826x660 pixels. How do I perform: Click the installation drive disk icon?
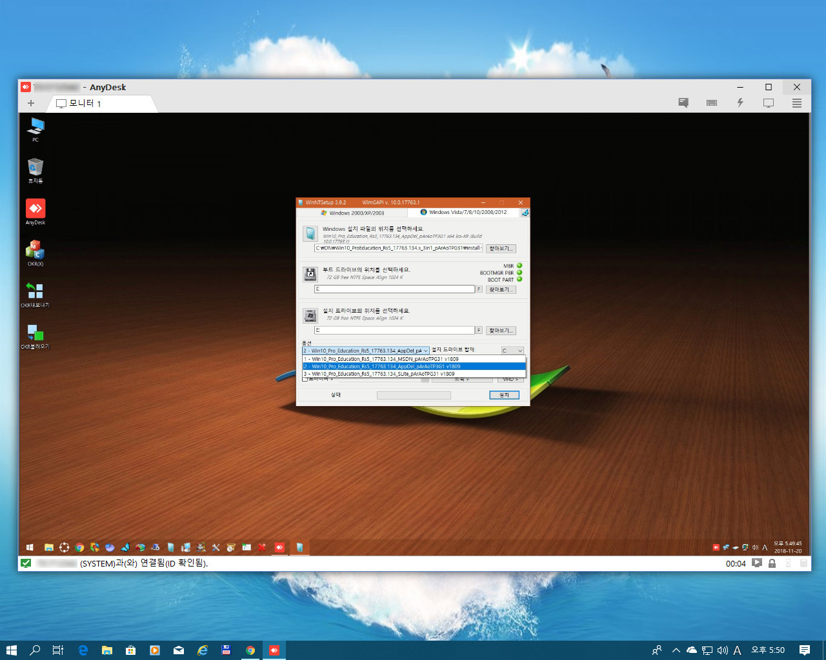point(310,315)
